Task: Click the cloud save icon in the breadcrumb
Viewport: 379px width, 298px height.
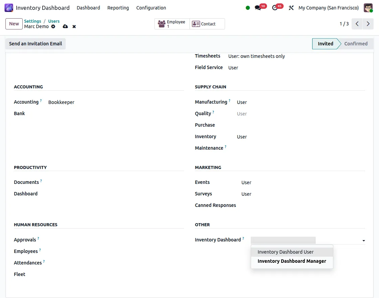Action: point(65,26)
